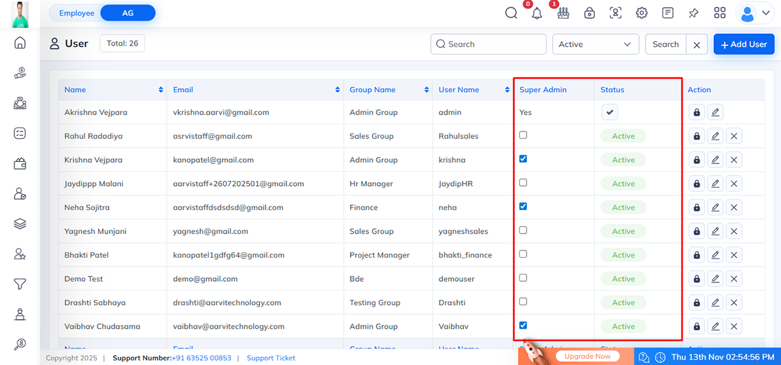Click the apps grid icon in header
Image resolution: width=781 pixels, height=365 pixels.
point(720,13)
